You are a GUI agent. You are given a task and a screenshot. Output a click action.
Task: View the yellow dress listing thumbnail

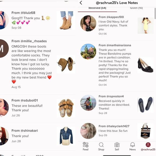[146, 26]
